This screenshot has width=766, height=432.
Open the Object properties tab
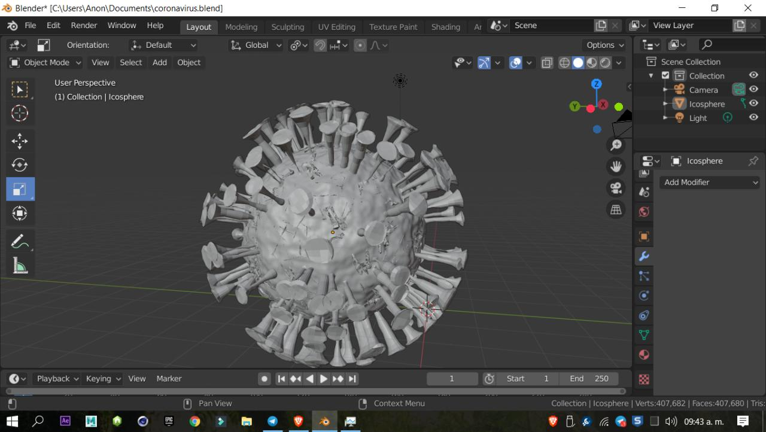tap(644, 236)
